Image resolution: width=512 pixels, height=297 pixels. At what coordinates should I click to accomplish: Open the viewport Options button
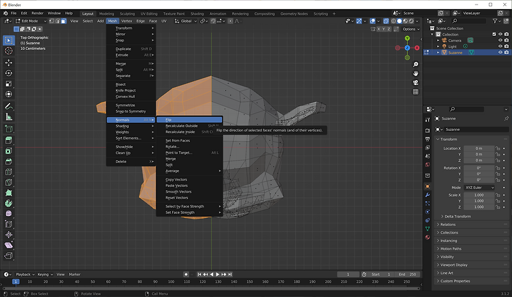pos(410,29)
